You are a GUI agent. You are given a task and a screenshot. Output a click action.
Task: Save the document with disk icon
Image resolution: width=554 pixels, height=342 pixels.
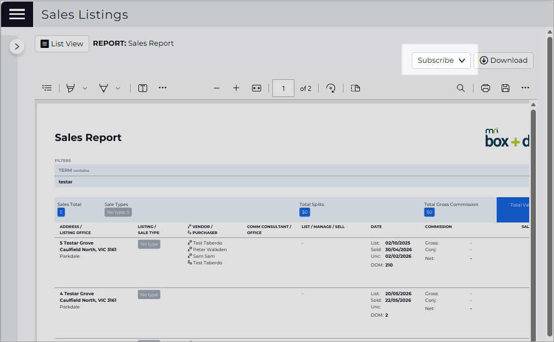point(505,88)
